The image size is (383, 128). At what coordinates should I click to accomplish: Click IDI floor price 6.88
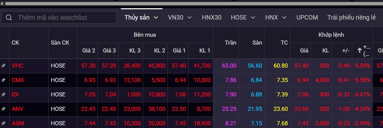tap(256, 94)
